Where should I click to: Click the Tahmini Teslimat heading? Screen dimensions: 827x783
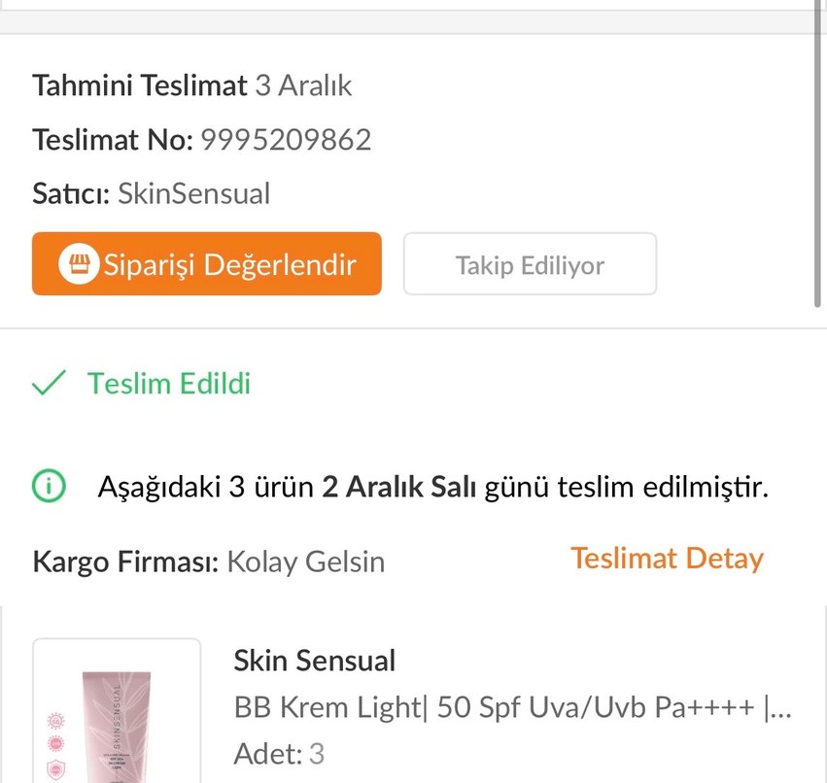pos(139,85)
